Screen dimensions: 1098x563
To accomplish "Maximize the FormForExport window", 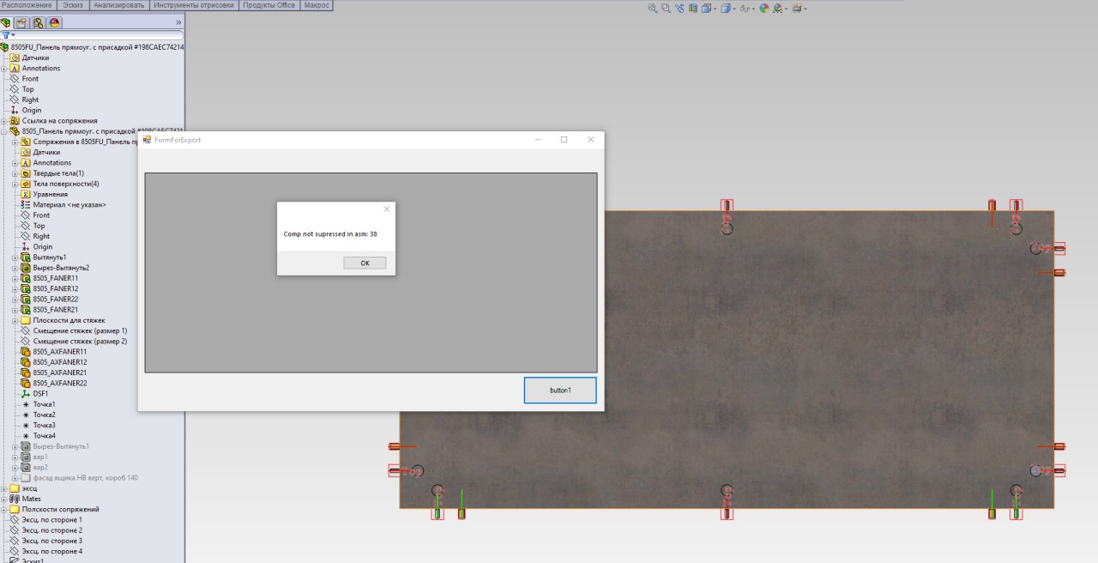I will point(564,140).
